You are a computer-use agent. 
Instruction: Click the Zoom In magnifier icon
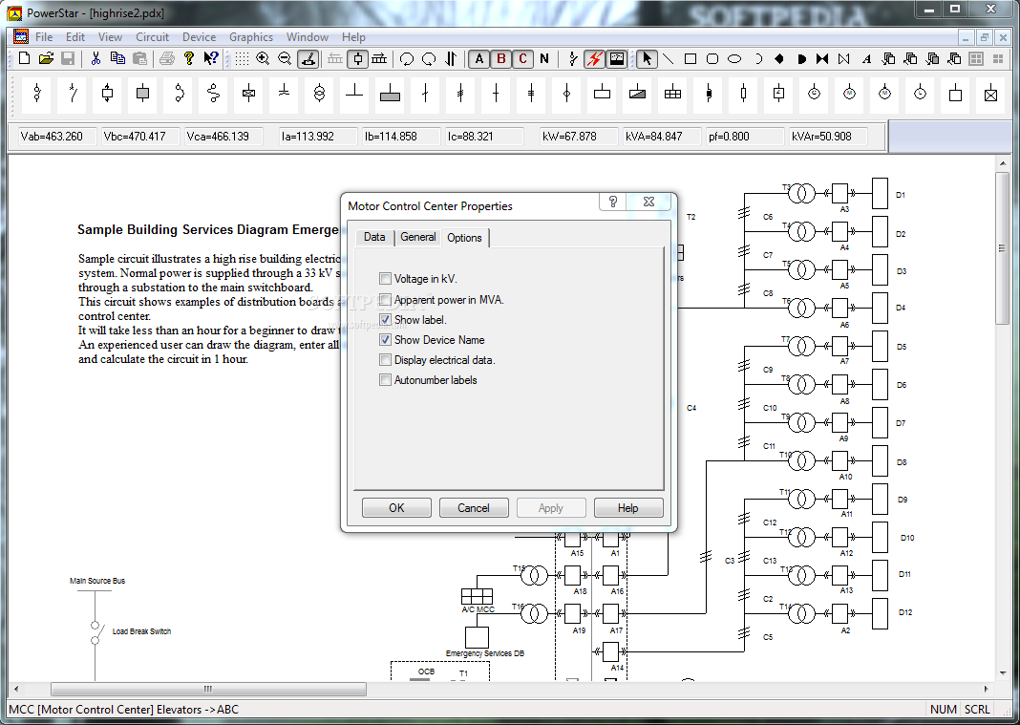pyautogui.click(x=263, y=59)
